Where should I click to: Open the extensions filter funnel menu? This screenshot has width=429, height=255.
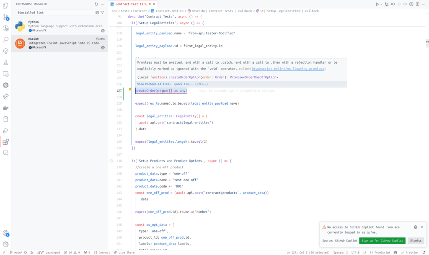[x=103, y=13]
